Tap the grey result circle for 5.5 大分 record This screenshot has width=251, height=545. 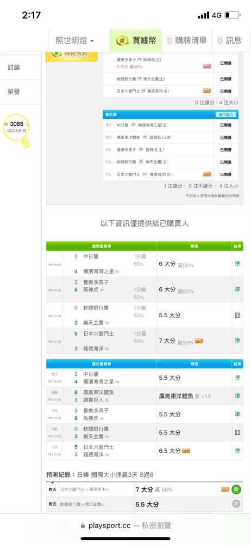[236, 504]
